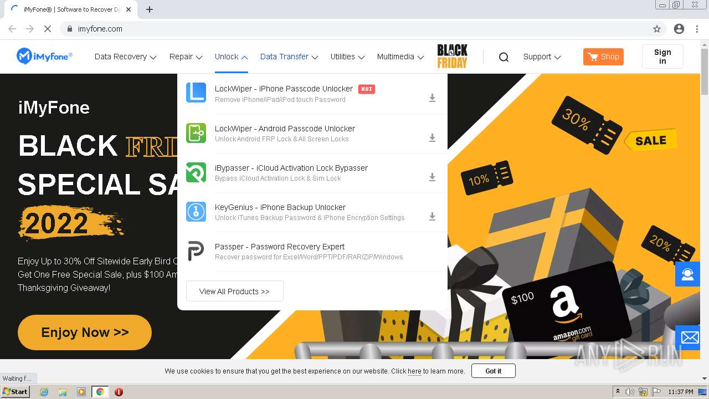Open the Windows Start menu
Screen dimensions: 709x399
16,392
